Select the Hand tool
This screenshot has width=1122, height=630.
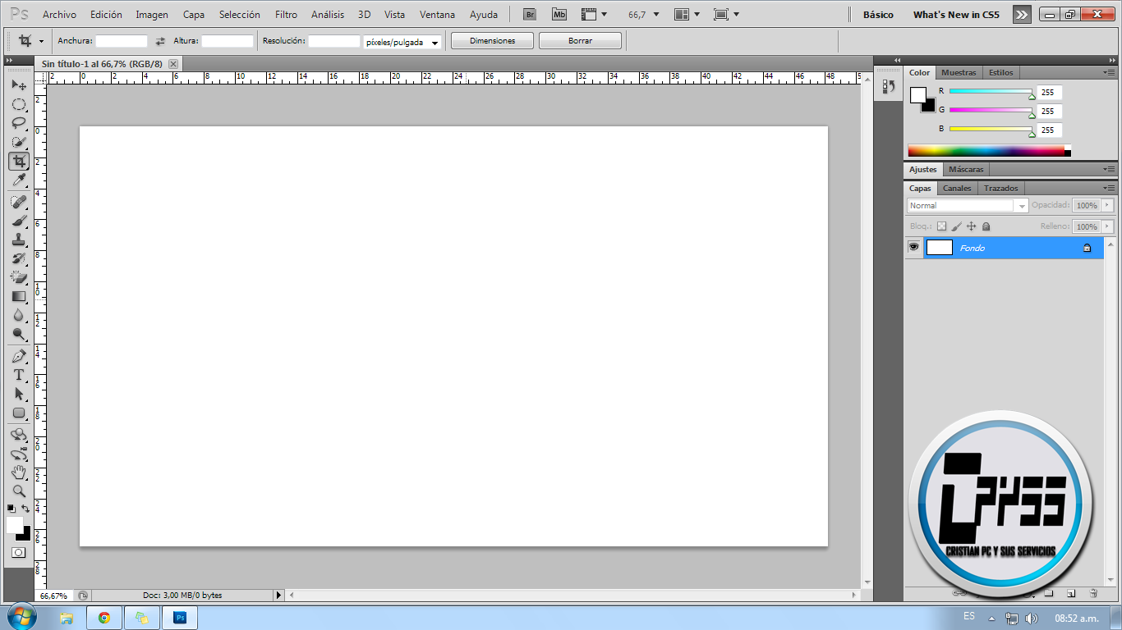pyautogui.click(x=18, y=472)
